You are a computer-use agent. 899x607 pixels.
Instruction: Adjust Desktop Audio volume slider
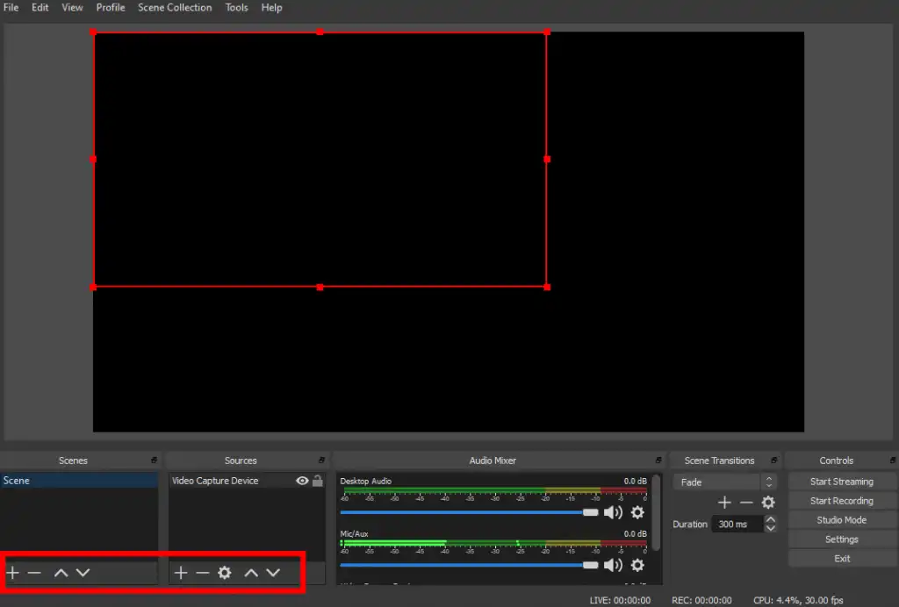tap(469, 512)
